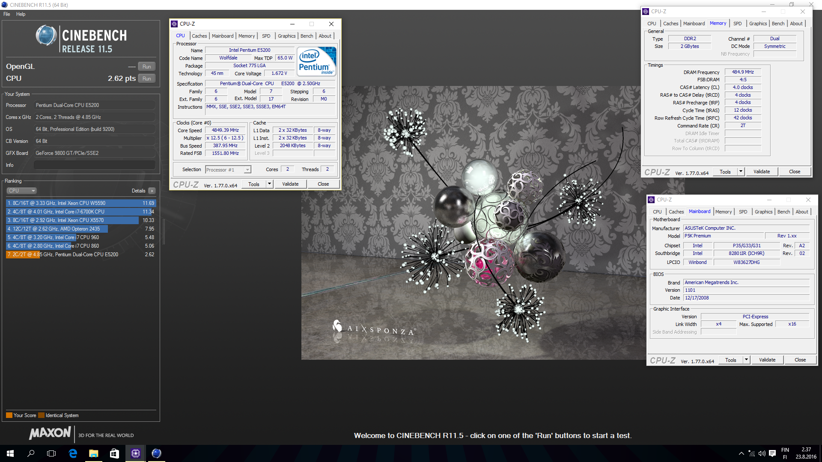Open Bench tab in Mainboard CPU-Z window
Screen dimensions: 822x462
[x=783, y=212]
